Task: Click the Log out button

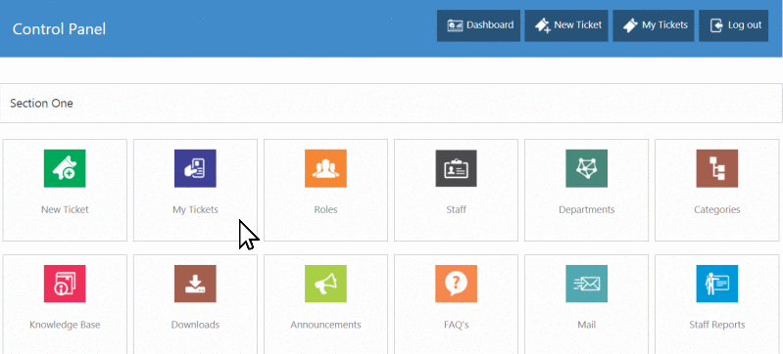Action: coord(734,25)
